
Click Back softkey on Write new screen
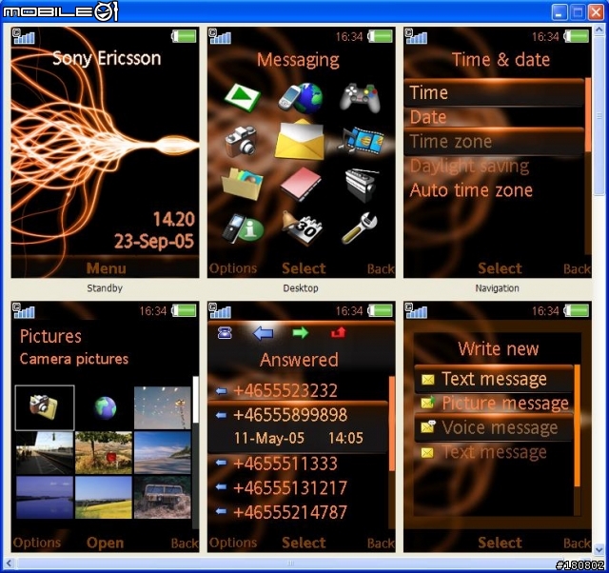coord(577,543)
